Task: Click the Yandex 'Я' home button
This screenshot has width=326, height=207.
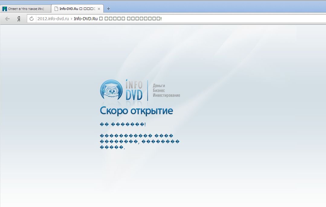Action: pyautogui.click(x=19, y=19)
